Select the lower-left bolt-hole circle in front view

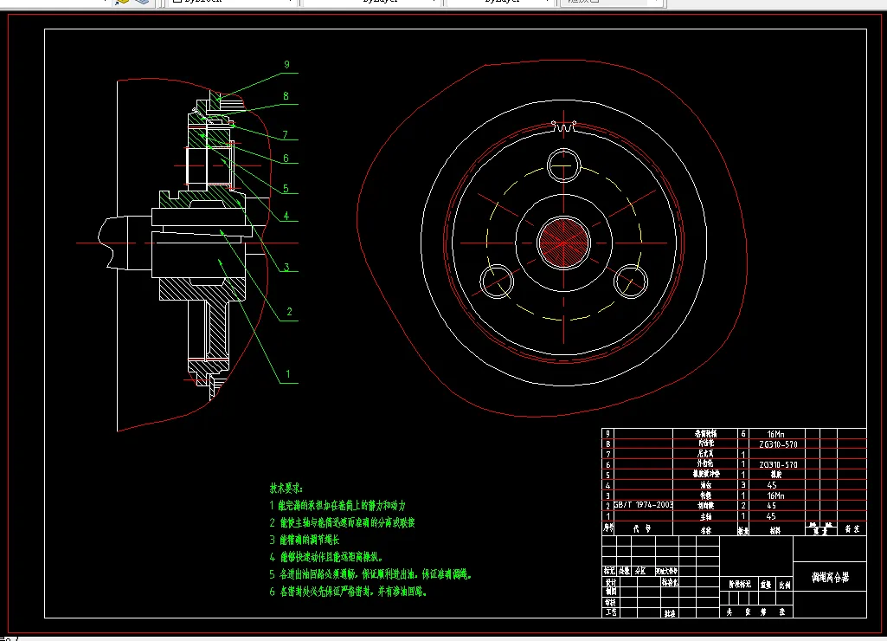(497, 282)
